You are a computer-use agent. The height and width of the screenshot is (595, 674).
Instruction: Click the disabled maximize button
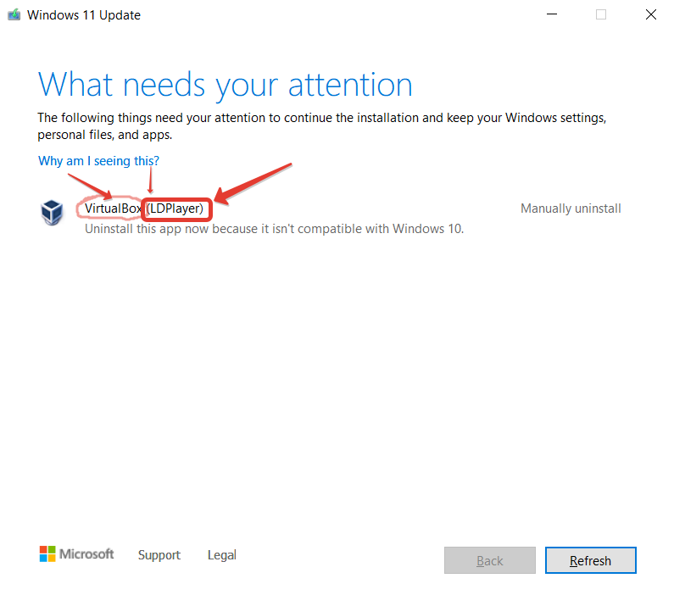click(601, 14)
